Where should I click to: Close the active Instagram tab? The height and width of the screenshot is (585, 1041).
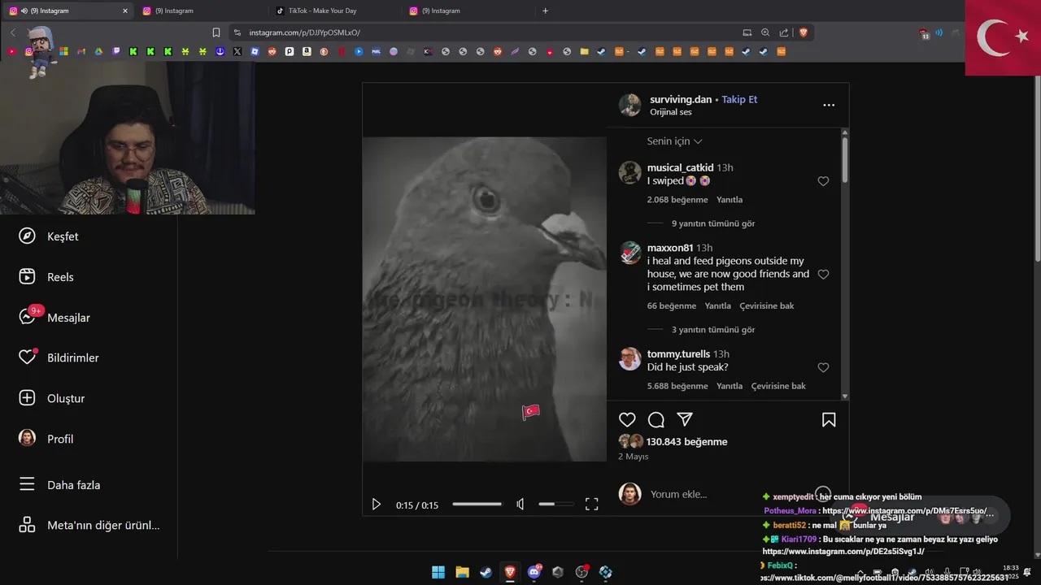click(x=124, y=11)
